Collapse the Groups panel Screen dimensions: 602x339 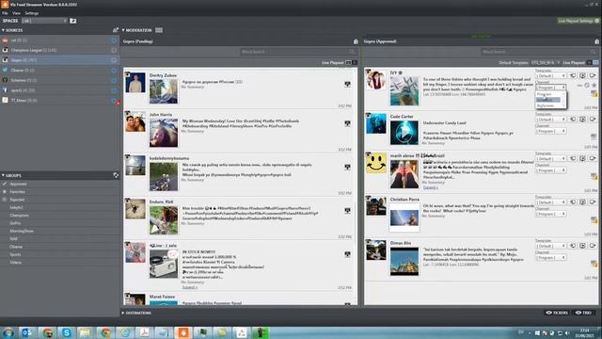(x=3, y=175)
